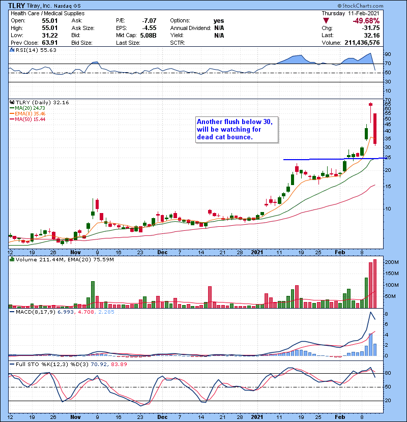The width and height of the screenshot is (407, 422).
Task: Click the Nov label on price chart axis
Action: (75, 253)
